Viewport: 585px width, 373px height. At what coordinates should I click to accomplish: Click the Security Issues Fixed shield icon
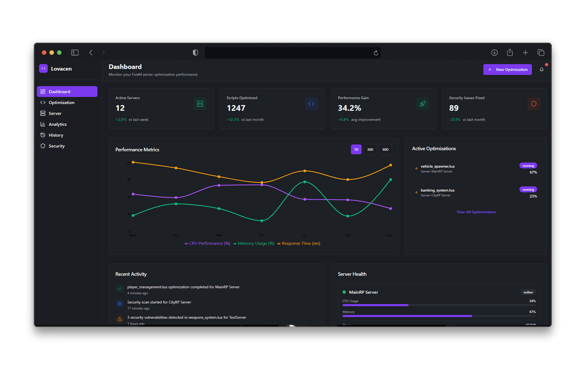pos(534,104)
